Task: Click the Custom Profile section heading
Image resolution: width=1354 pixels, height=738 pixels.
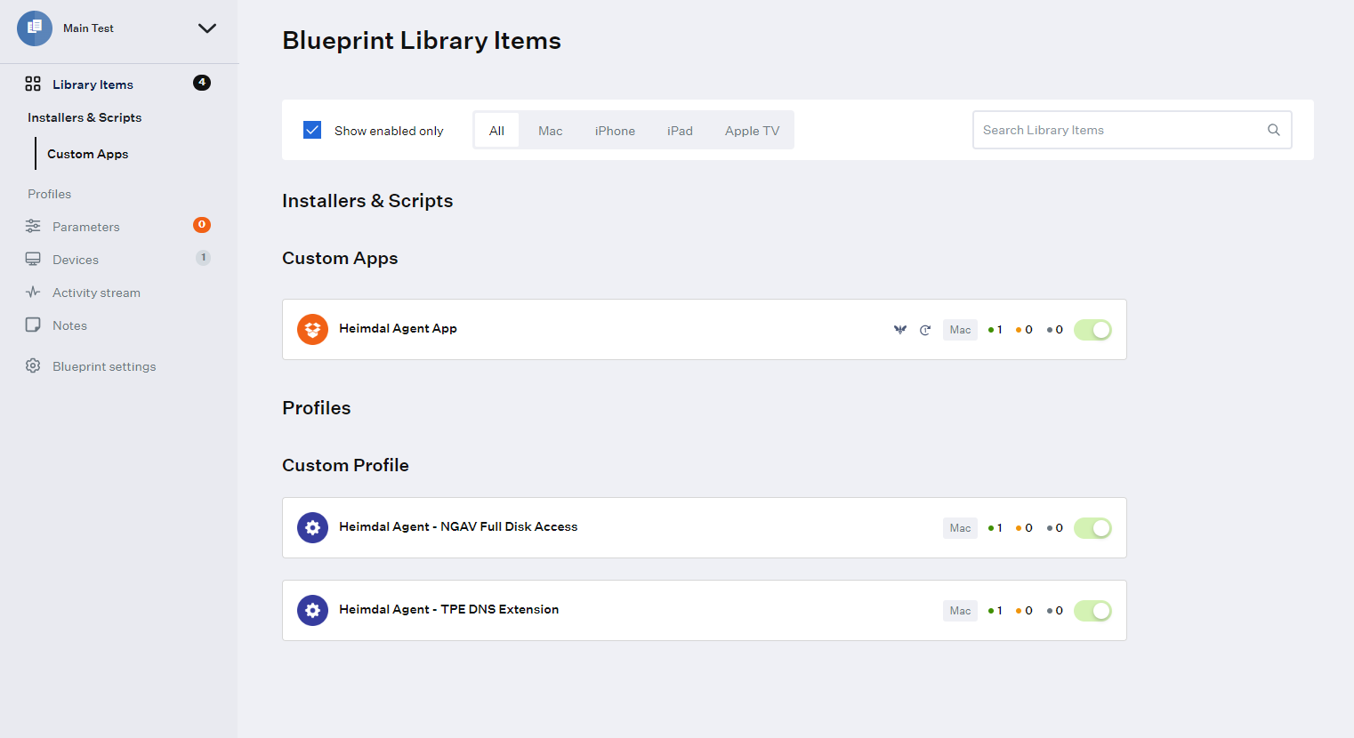Action: tap(345, 465)
